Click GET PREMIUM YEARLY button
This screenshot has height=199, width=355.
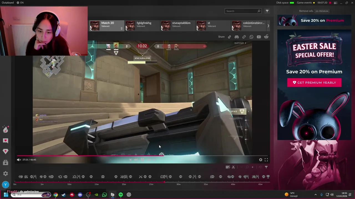coord(314,83)
